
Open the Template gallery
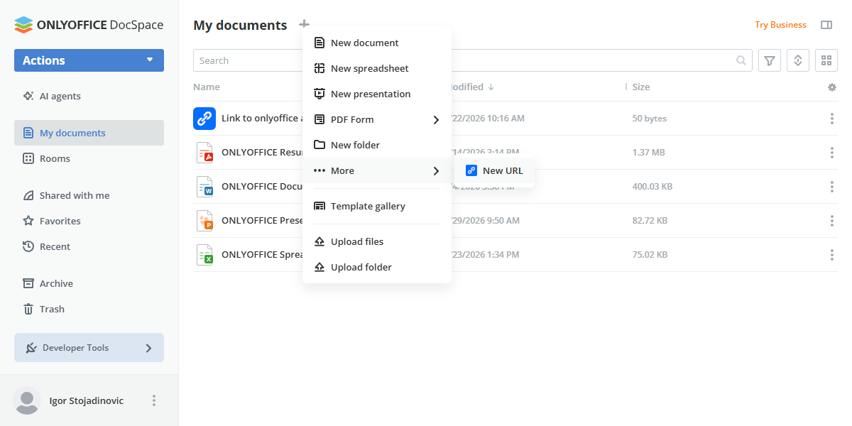[x=377, y=206]
